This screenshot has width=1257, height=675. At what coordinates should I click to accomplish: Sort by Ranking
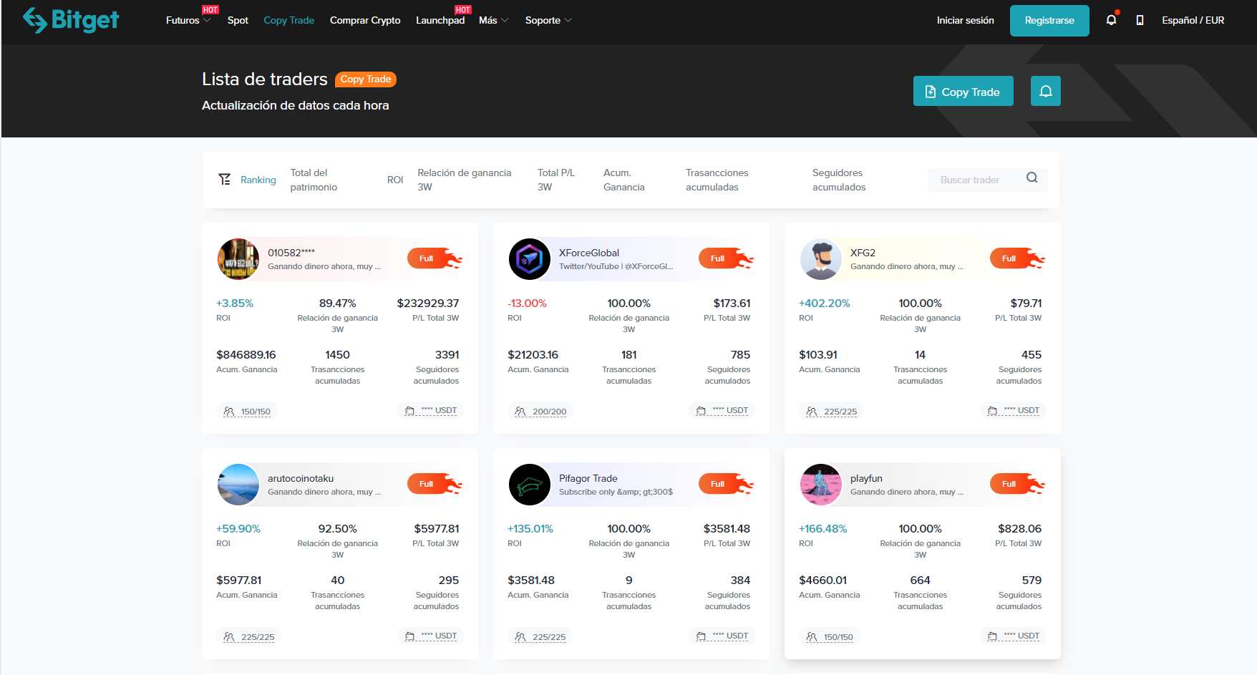tap(258, 180)
